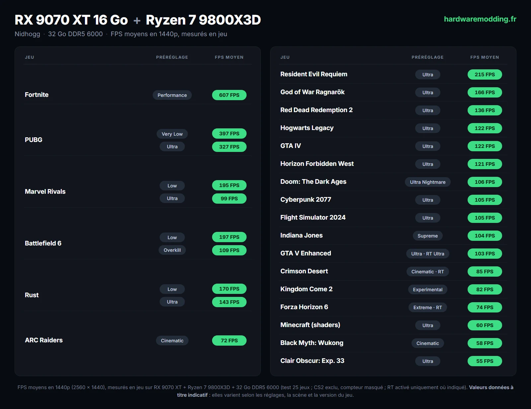Click the GTA IV game name
Screen dimensions: 531x409
click(291, 146)
